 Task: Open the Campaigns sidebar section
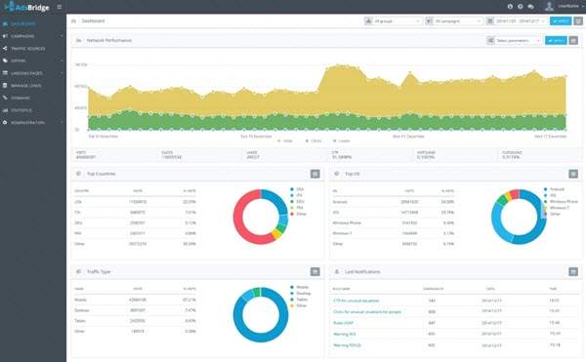(32, 36)
